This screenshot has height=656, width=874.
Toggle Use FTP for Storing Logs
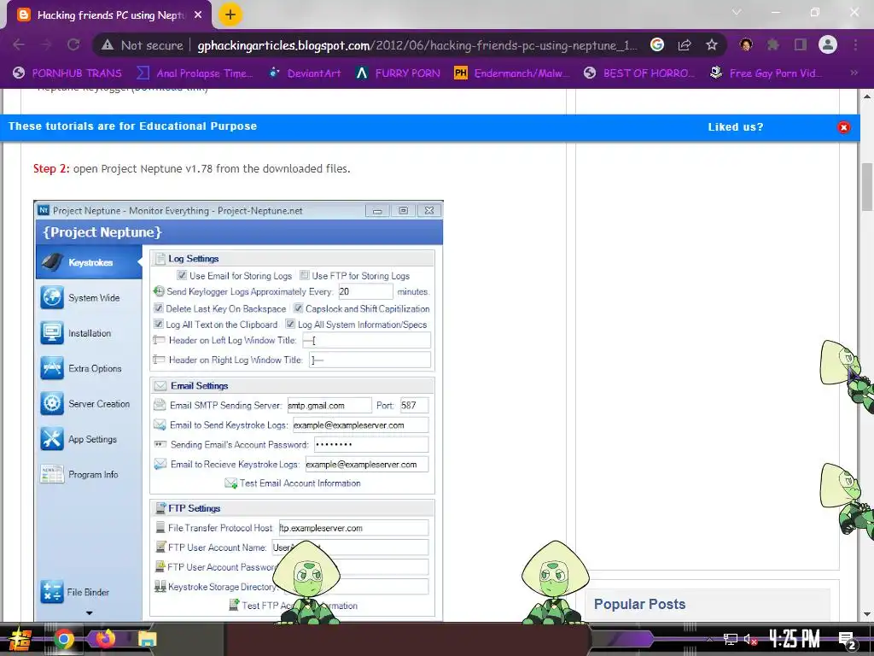coord(305,275)
